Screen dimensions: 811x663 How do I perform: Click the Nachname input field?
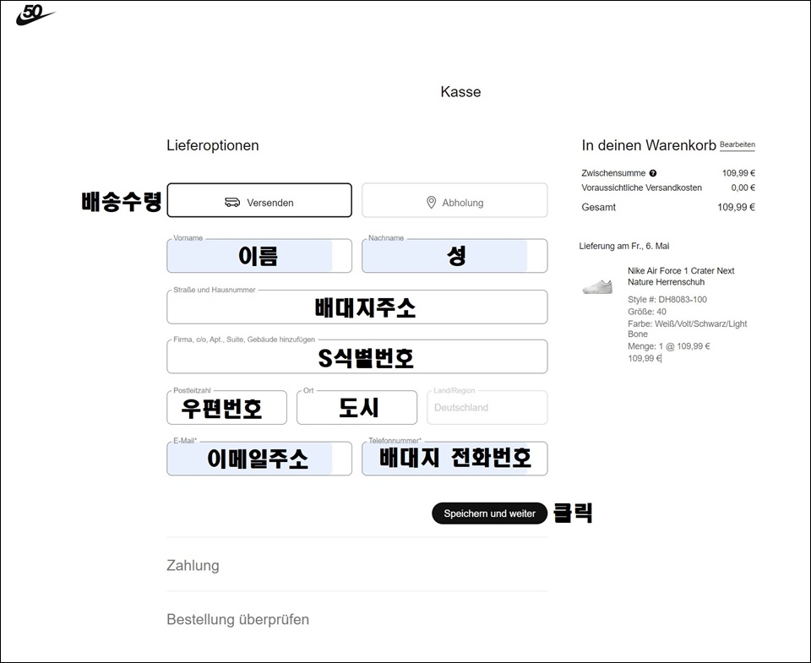(454, 255)
